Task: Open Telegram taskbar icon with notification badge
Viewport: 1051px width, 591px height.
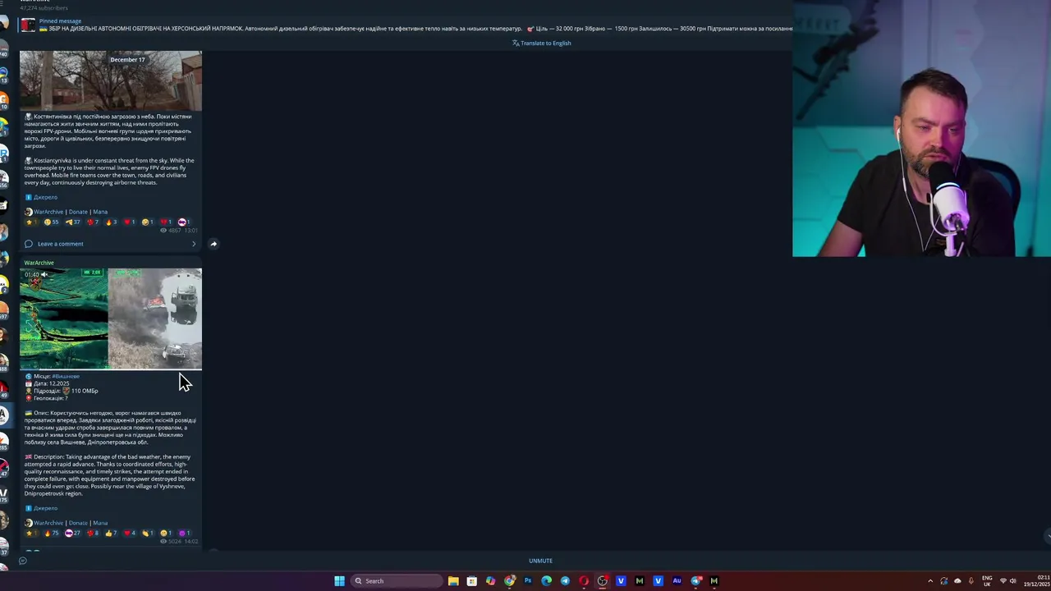Action: [x=696, y=581]
